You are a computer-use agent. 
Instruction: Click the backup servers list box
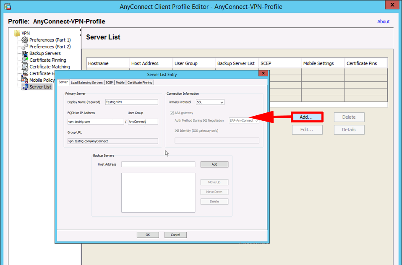158,192
